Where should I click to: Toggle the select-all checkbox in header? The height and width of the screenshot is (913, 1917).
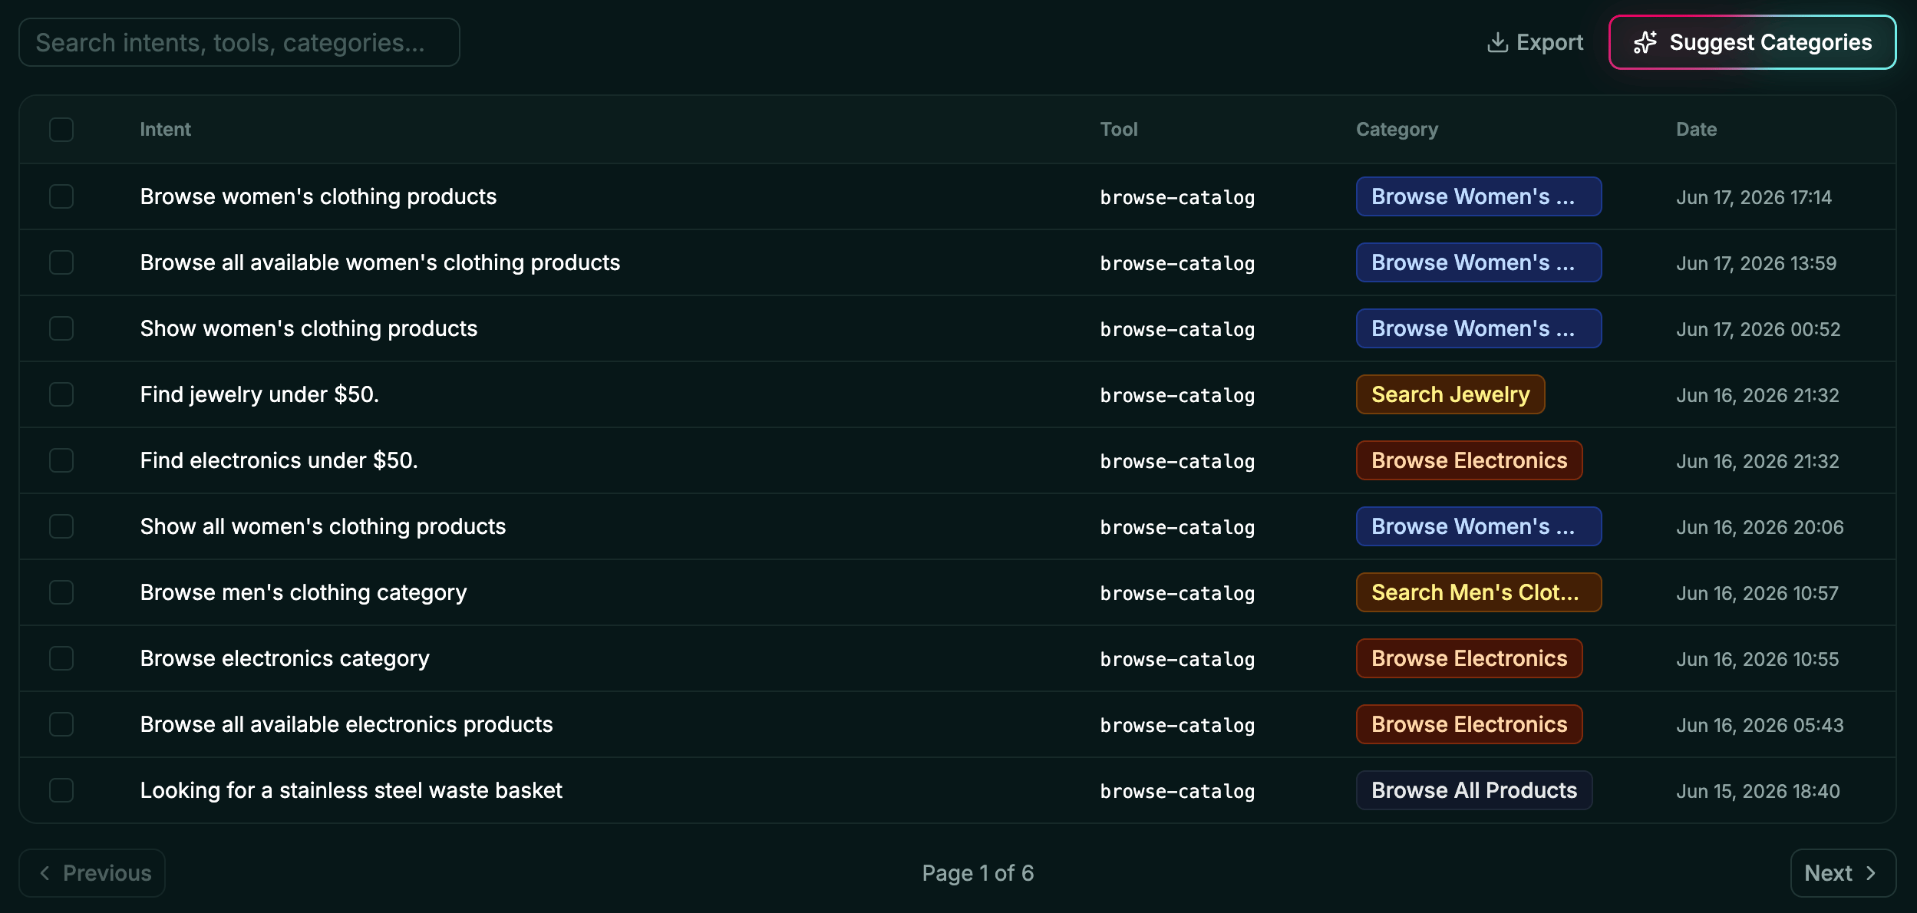61,130
